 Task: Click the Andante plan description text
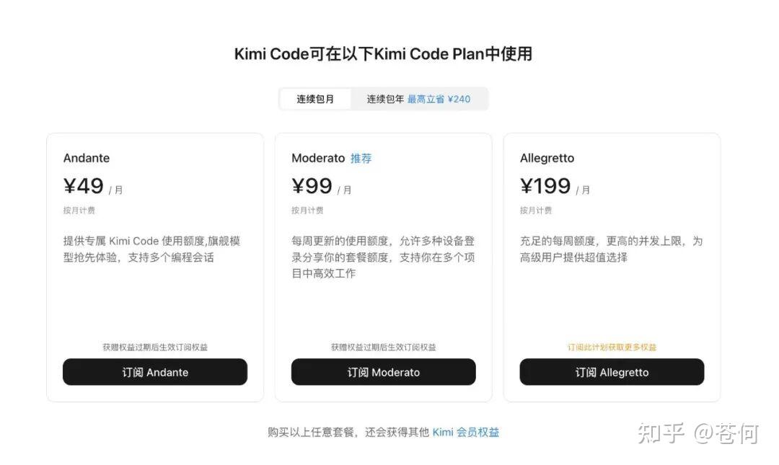151,249
